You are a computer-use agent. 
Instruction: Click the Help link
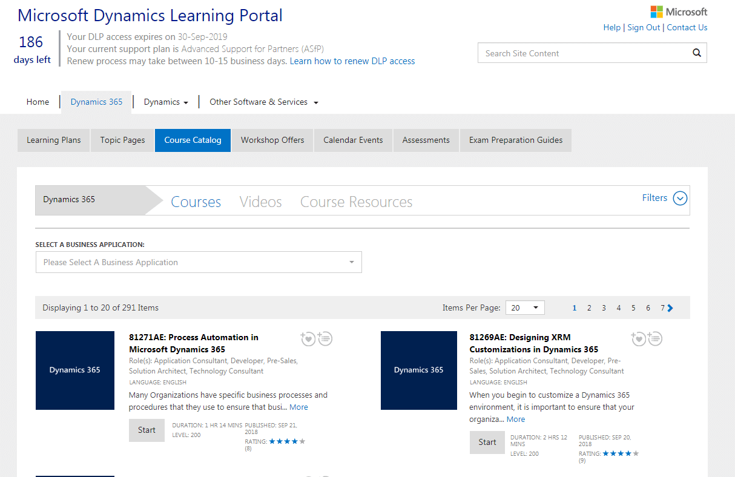(611, 27)
